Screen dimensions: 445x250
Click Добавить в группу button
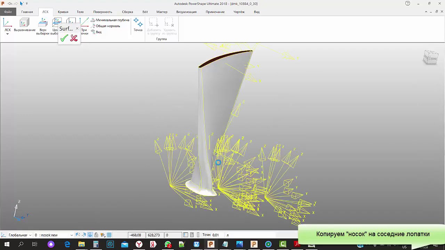pyautogui.click(x=154, y=26)
